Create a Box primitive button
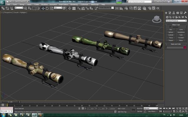This screenshot has height=117, width=188. coord(171,30)
